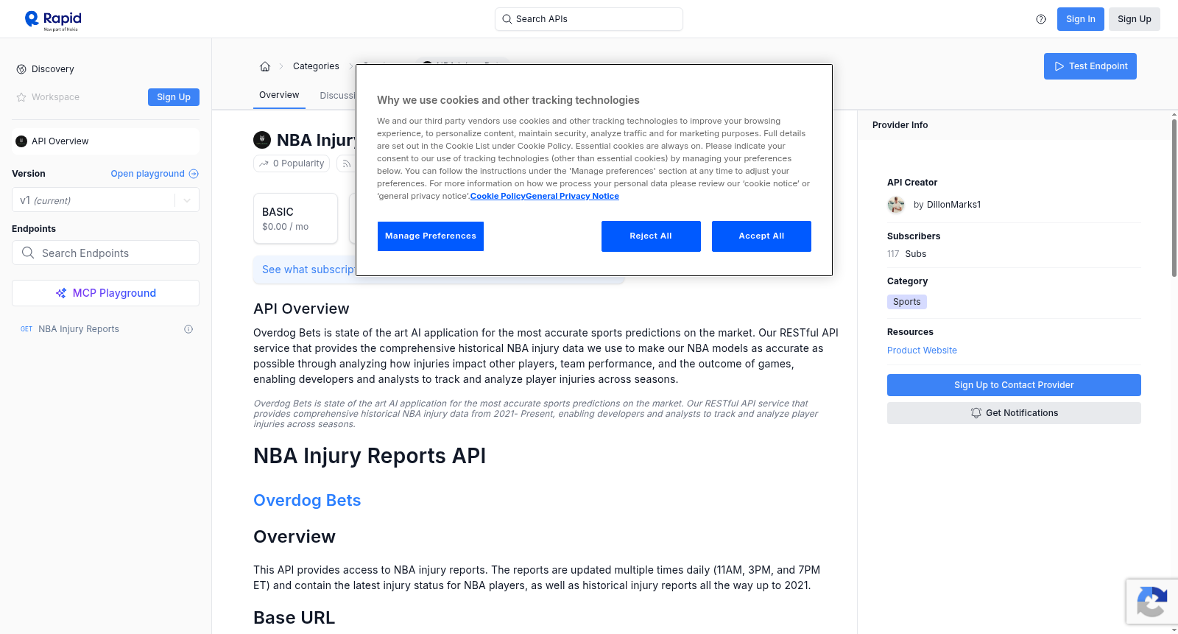Click the API Overview avatar icon

[21, 141]
